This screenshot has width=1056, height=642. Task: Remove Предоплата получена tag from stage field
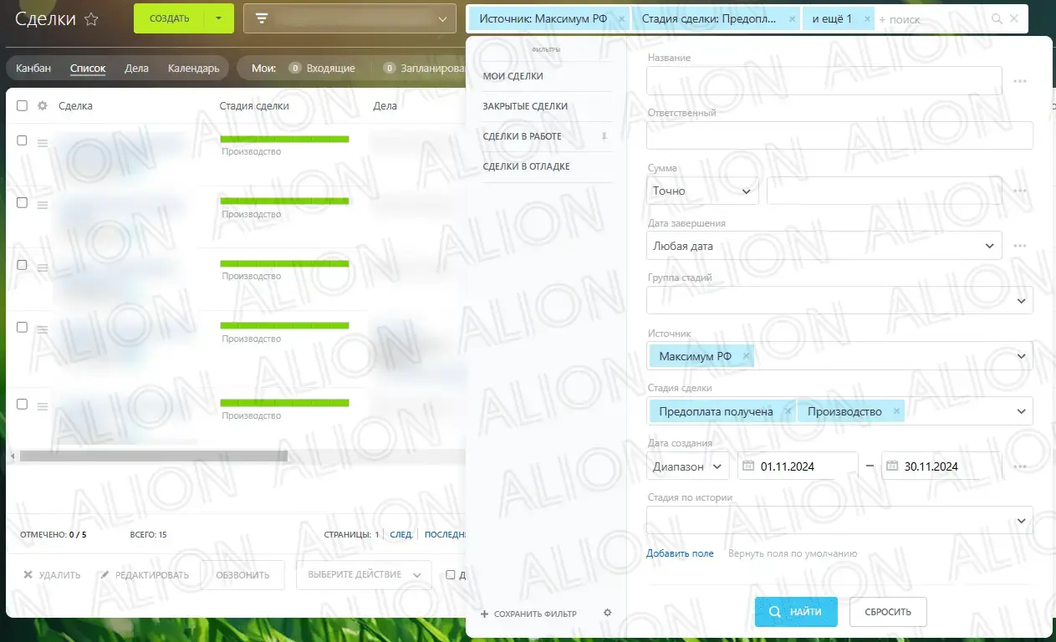788,411
